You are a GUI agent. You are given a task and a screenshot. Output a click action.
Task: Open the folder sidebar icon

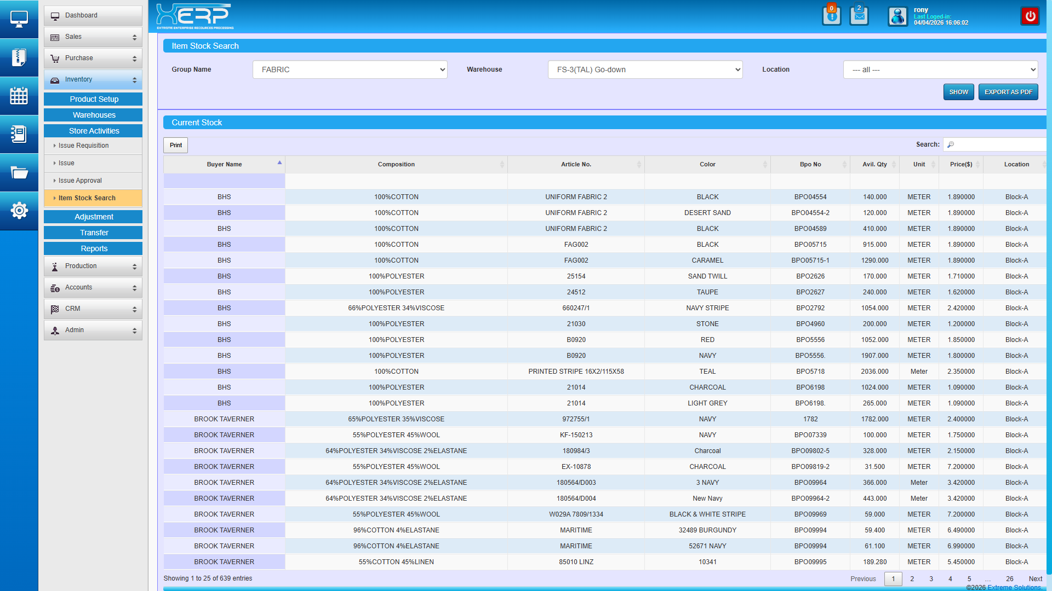[x=19, y=172]
